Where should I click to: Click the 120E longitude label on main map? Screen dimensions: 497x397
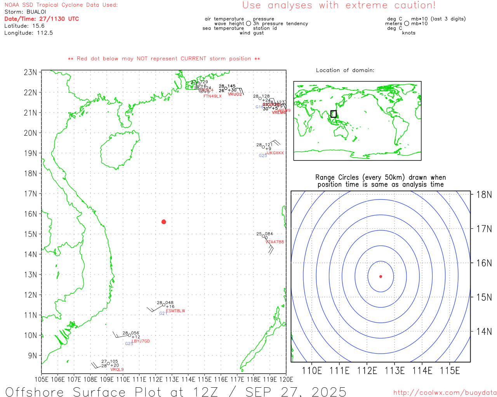pos(286,379)
